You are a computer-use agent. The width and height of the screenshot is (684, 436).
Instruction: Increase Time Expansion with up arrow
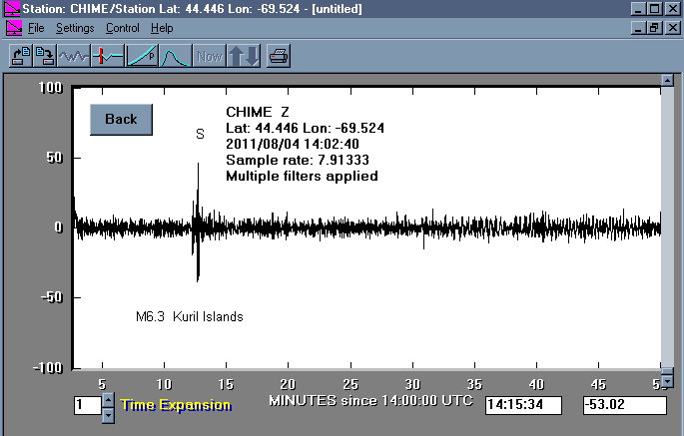[x=109, y=399]
